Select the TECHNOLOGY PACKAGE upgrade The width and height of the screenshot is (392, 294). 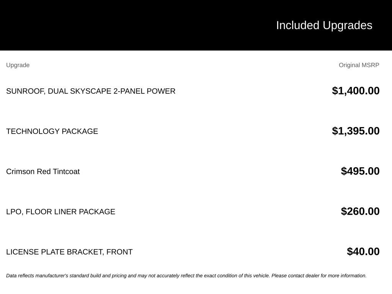pos(52,131)
